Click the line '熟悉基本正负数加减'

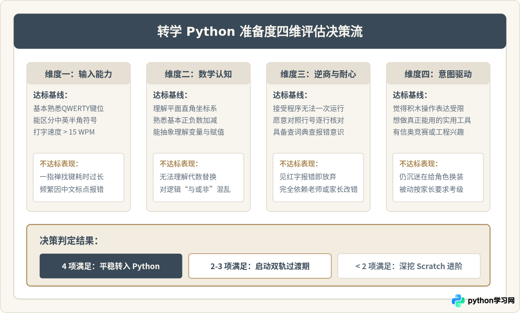click(x=185, y=120)
